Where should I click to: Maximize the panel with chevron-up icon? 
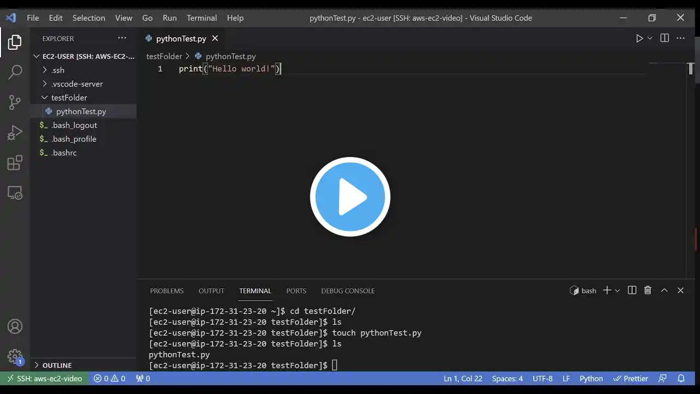click(x=664, y=291)
